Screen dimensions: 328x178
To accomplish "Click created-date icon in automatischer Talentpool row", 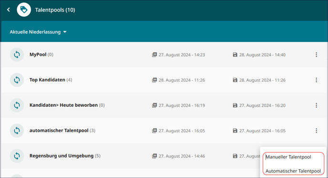I will [154, 131].
